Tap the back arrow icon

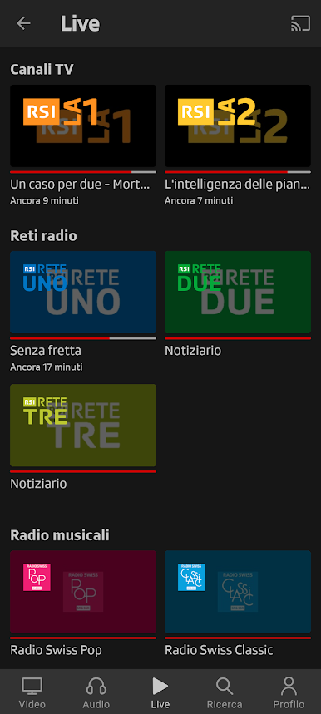click(x=23, y=23)
